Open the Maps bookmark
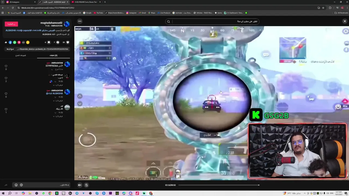 tap(152, 13)
